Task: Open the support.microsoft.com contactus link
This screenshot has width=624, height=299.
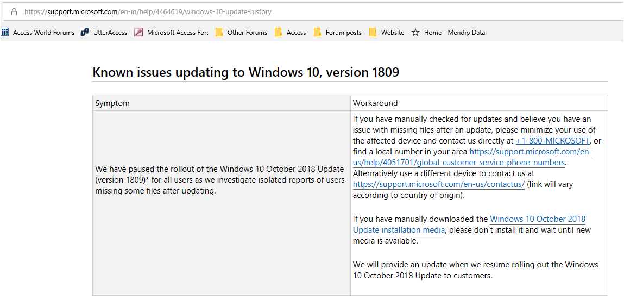Action: 439,185
